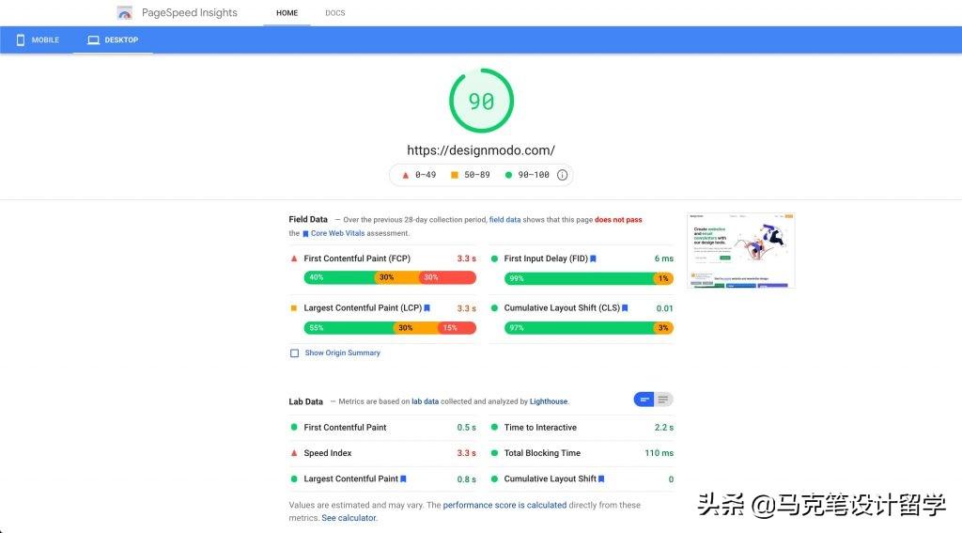
Task: Click the FCP distribution bar
Action: (390, 277)
